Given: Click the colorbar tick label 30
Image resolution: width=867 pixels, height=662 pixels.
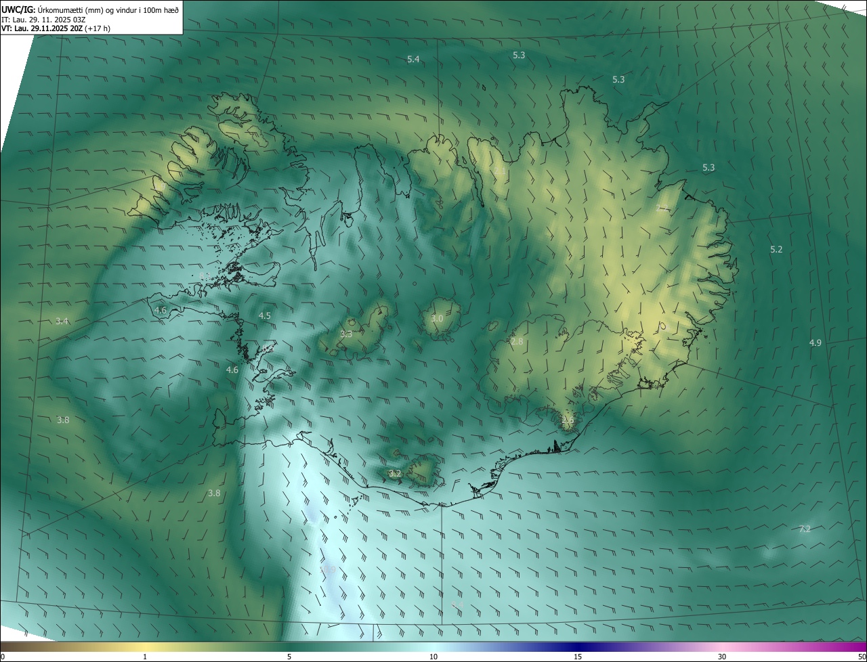Looking at the screenshot, I should click(722, 657).
